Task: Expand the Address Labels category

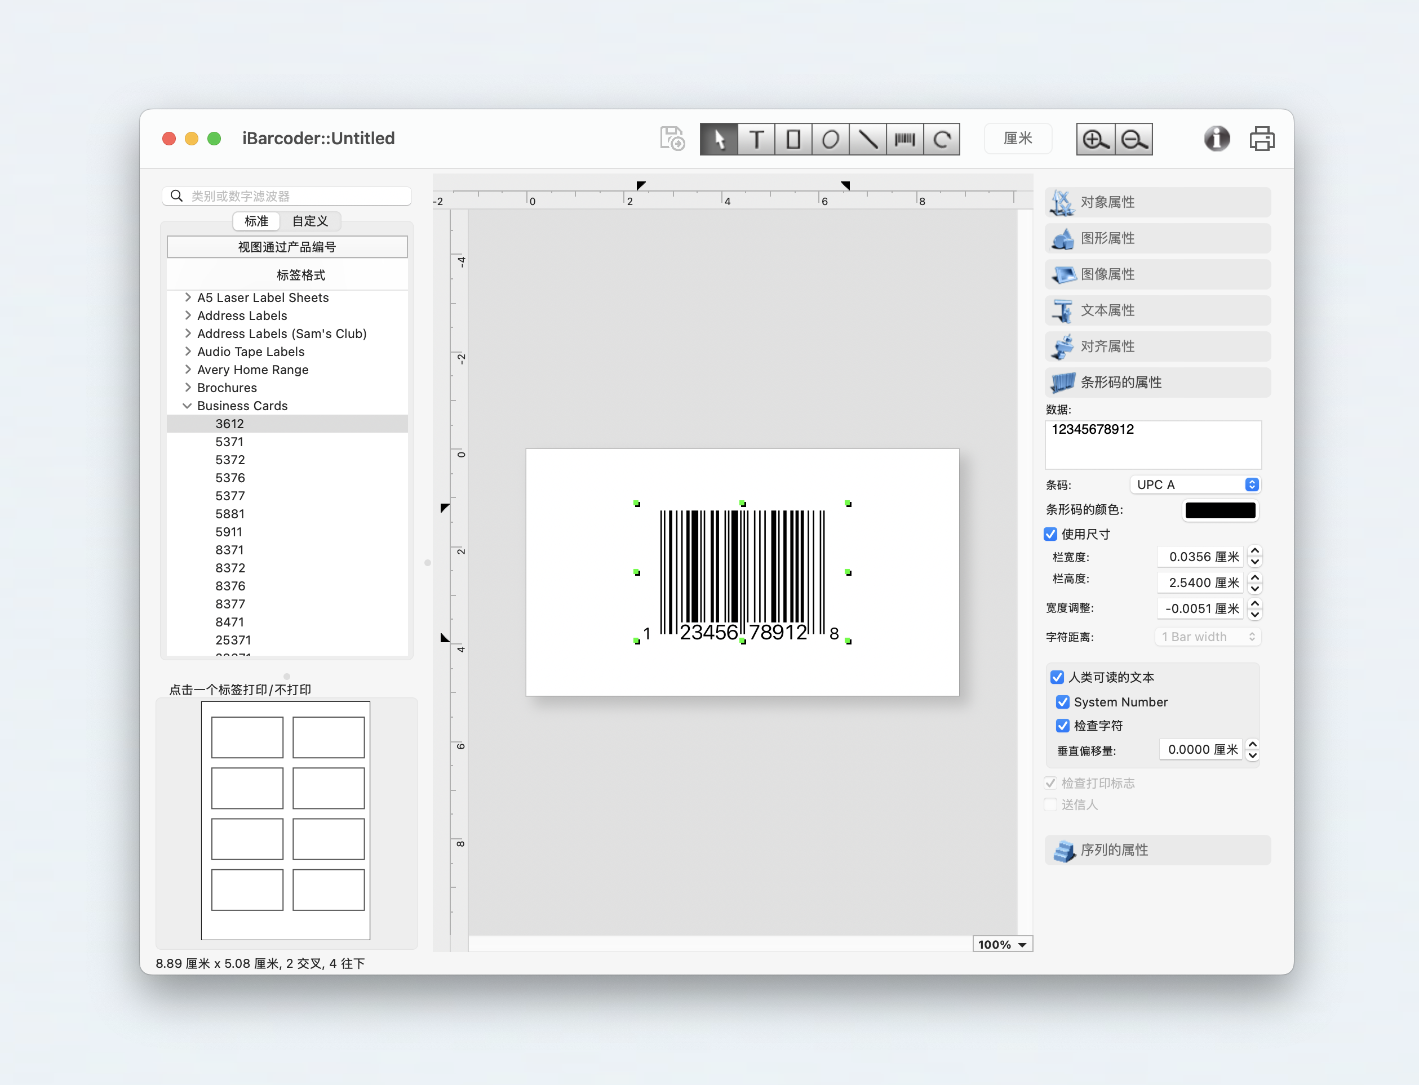Action: click(x=188, y=315)
